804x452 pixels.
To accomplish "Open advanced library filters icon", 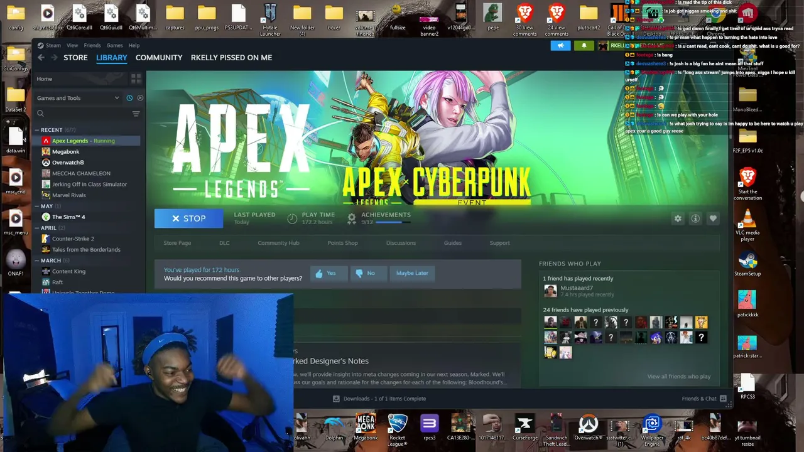I will (136, 114).
